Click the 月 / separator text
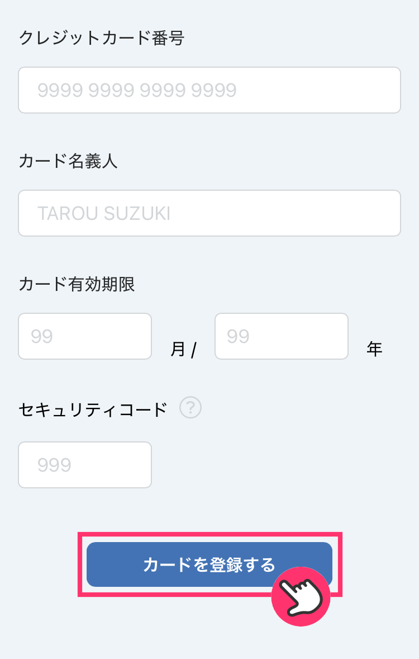The width and height of the screenshot is (419, 659). coord(183,350)
